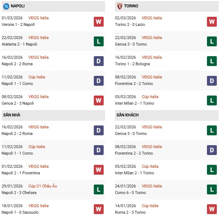Image resolution: width=219 pixels, height=217 pixels.
Task: Click W badge for Torino 2 - 0 Lazio
Action: (212, 22)
